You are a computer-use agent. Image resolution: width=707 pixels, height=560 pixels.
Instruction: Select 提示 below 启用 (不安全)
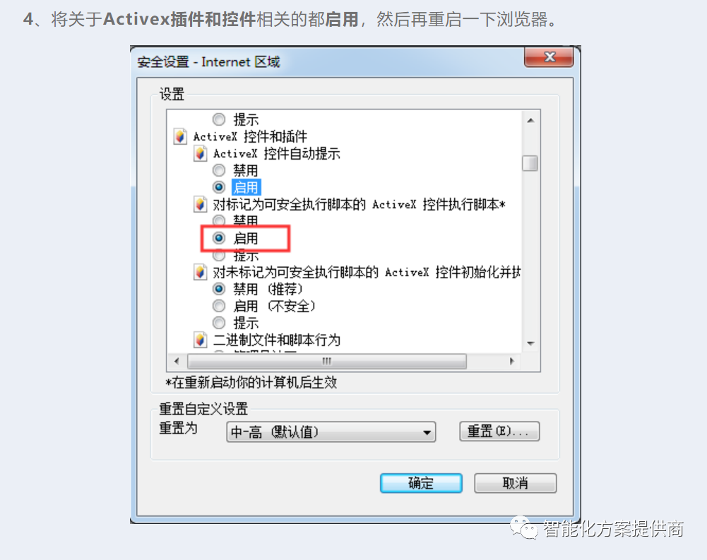pyautogui.click(x=219, y=323)
